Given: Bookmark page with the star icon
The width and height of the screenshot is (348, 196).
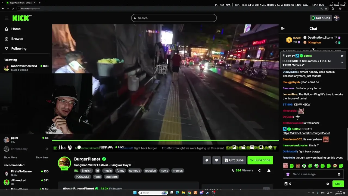Looking at the screenshot, I should (x=326, y=8).
